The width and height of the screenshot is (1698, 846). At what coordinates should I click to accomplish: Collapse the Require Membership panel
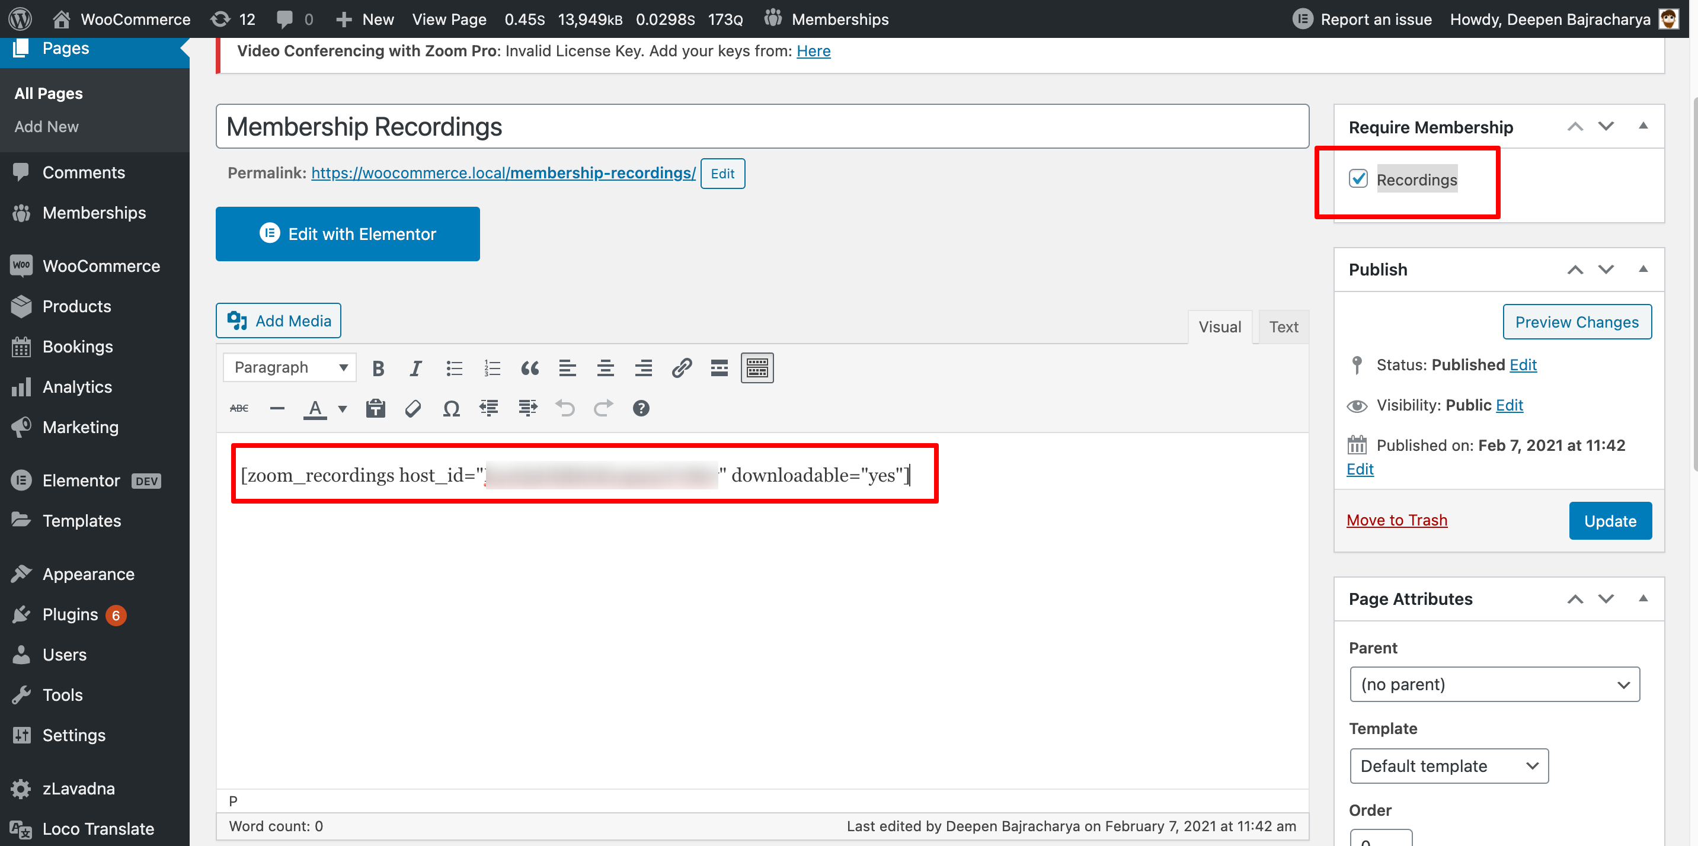tap(1643, 127)
